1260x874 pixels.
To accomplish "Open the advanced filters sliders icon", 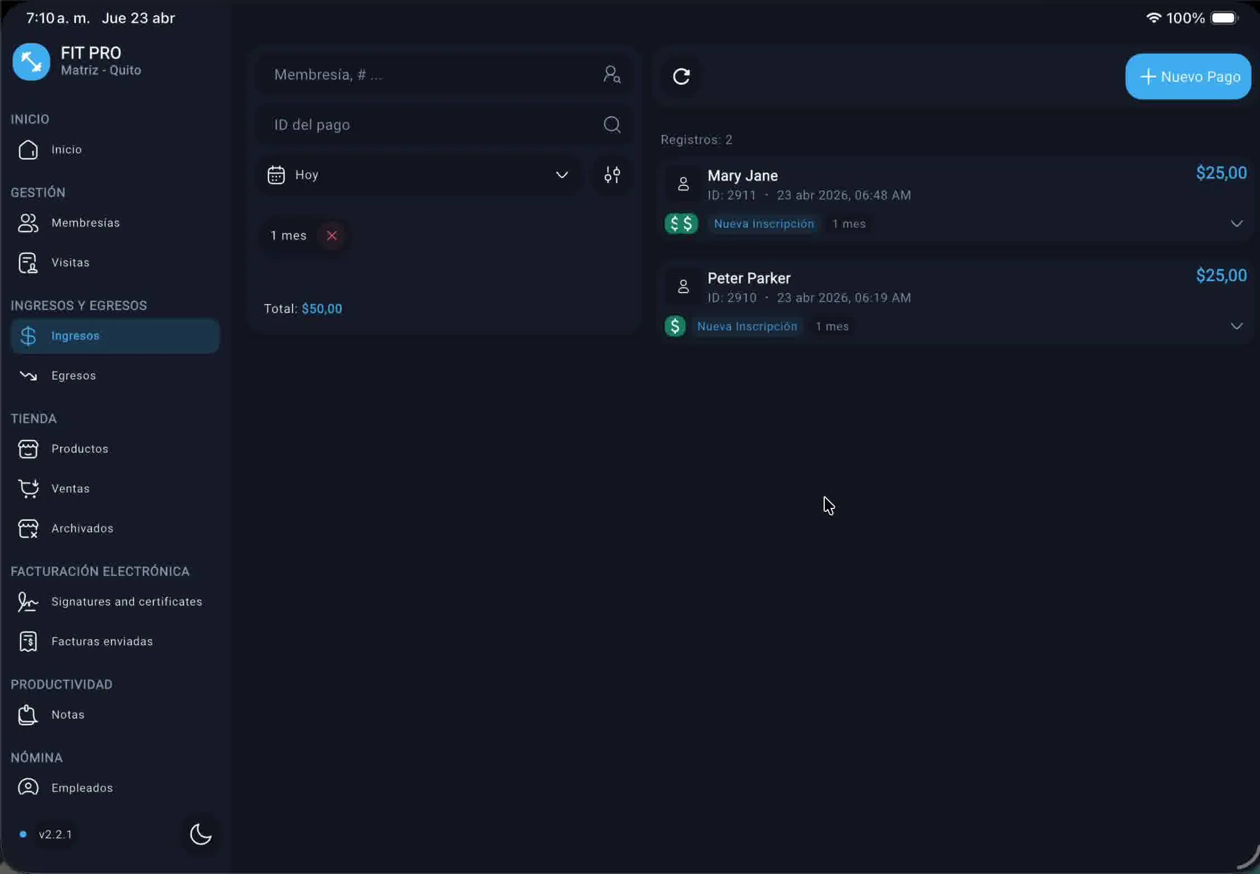I will click(x=612, y=175).
